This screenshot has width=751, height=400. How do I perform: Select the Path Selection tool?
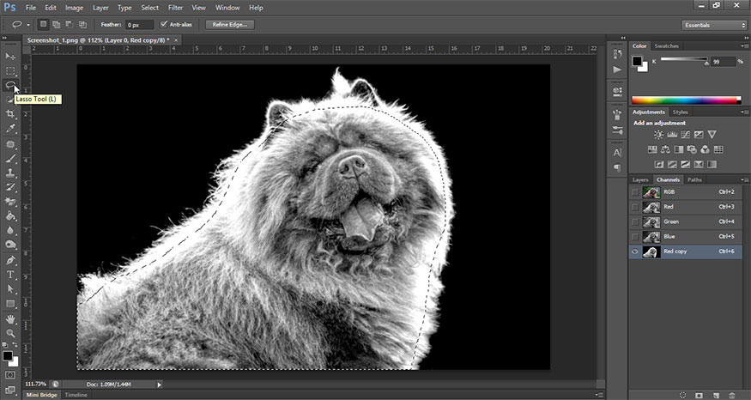point(10,289)
